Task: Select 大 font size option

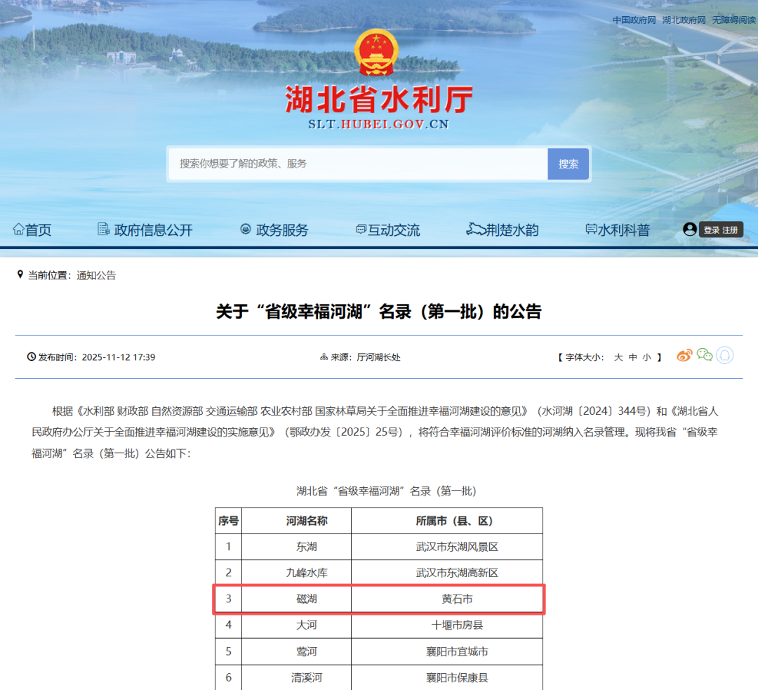Action: tap(618, 357)
